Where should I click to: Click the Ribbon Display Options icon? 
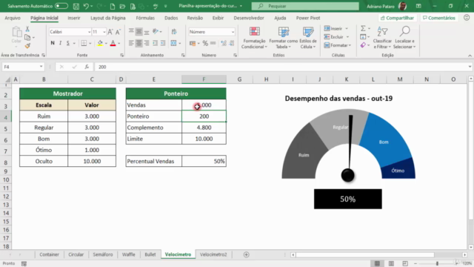coord(418,6)
